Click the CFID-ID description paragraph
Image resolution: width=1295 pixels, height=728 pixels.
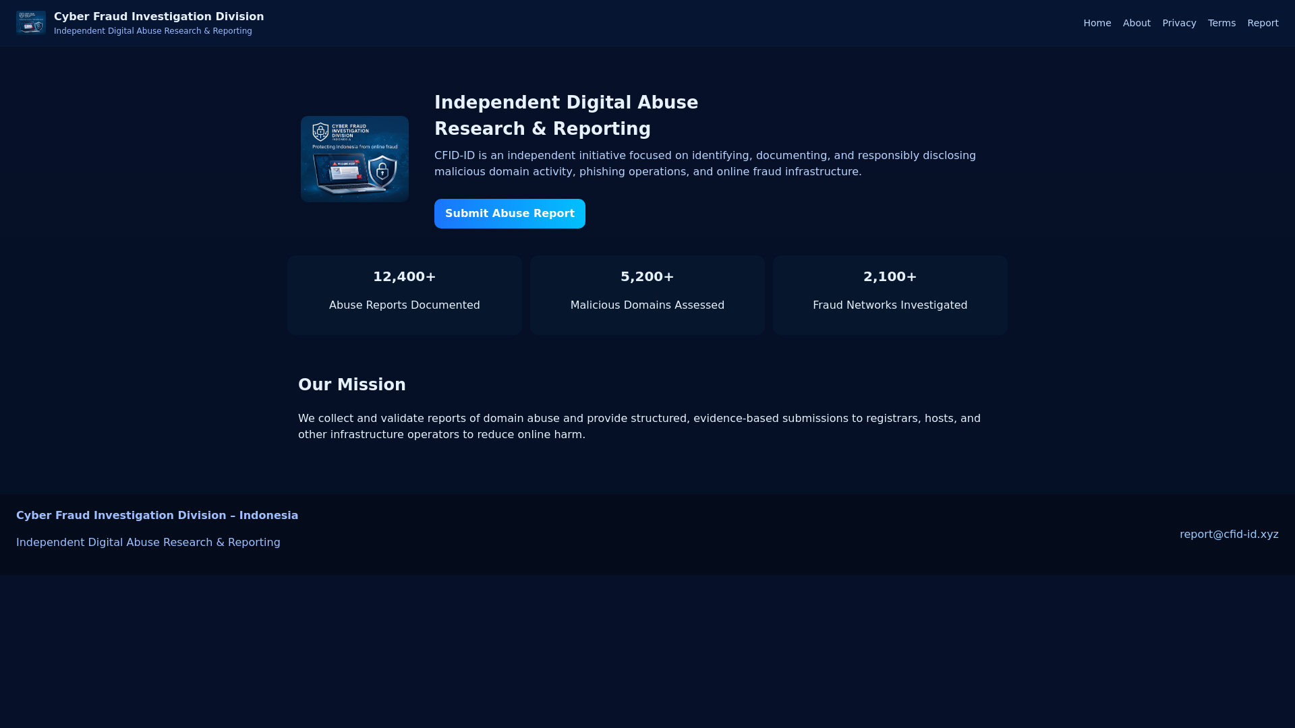pos(705,164)
